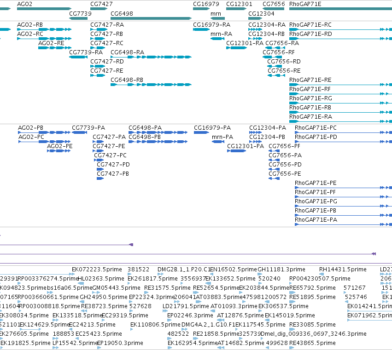Click transcript RhoGAP71E-RG
The image size is (392, 350).
pyautogui.click(x=310, y=98)
